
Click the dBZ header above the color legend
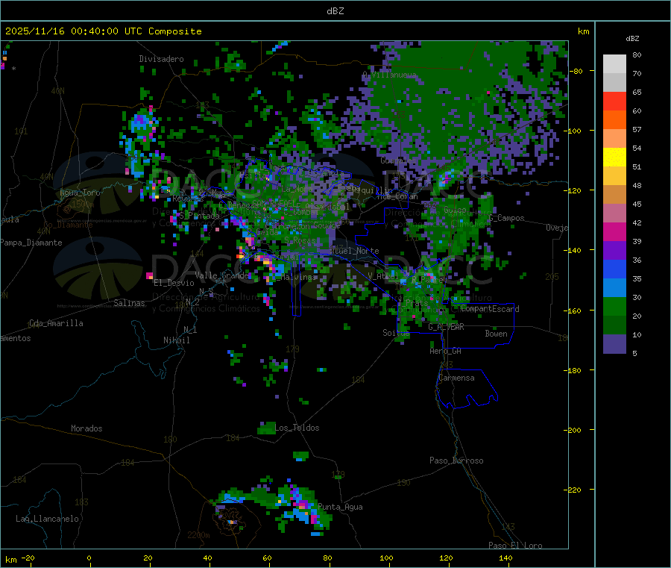pos(632,39)
